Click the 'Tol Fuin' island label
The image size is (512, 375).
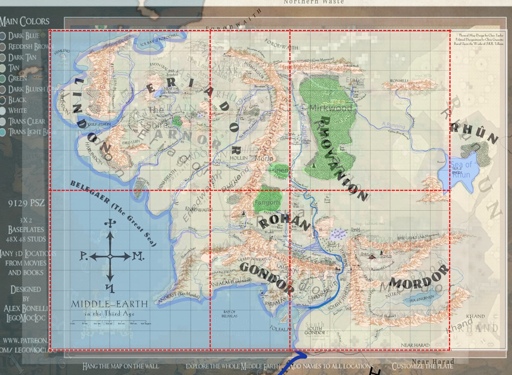click(x=37, y=77)
